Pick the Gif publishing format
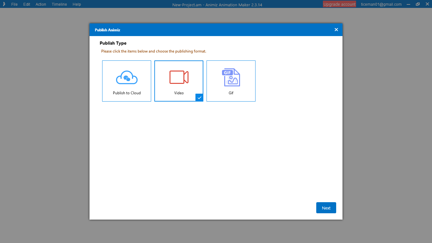The height and width of the screenshot is (243, 432). point(231,81)
